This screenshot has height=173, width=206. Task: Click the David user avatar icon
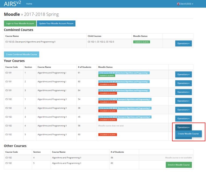coord(178,4)
